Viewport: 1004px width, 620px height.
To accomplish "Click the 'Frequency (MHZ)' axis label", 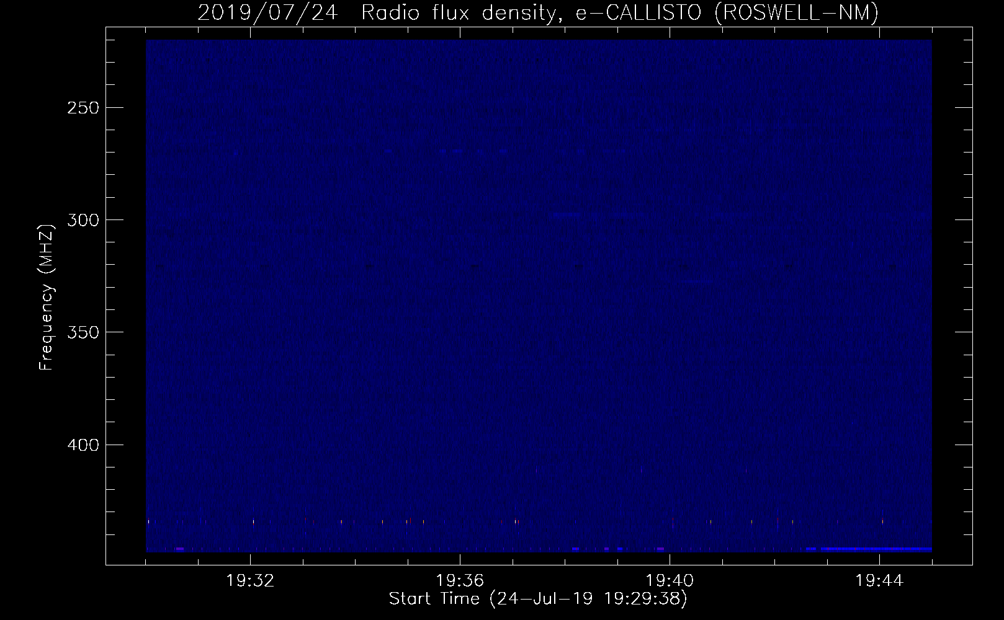I will tap(47, 297).
